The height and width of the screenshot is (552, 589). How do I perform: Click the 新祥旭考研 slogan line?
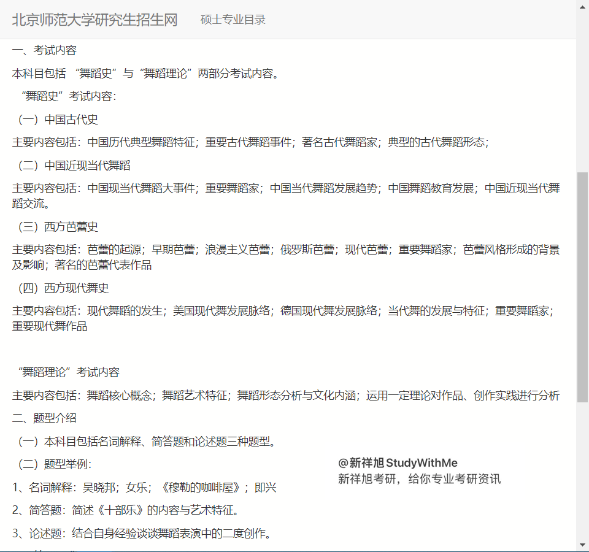click(x=419, y=479)
